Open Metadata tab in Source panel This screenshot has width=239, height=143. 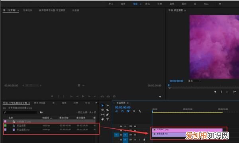pyautogui.click(x=76, y=10)
